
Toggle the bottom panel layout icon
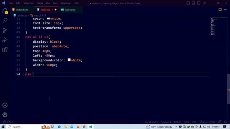pyautogui.click(x=193, y=3)
